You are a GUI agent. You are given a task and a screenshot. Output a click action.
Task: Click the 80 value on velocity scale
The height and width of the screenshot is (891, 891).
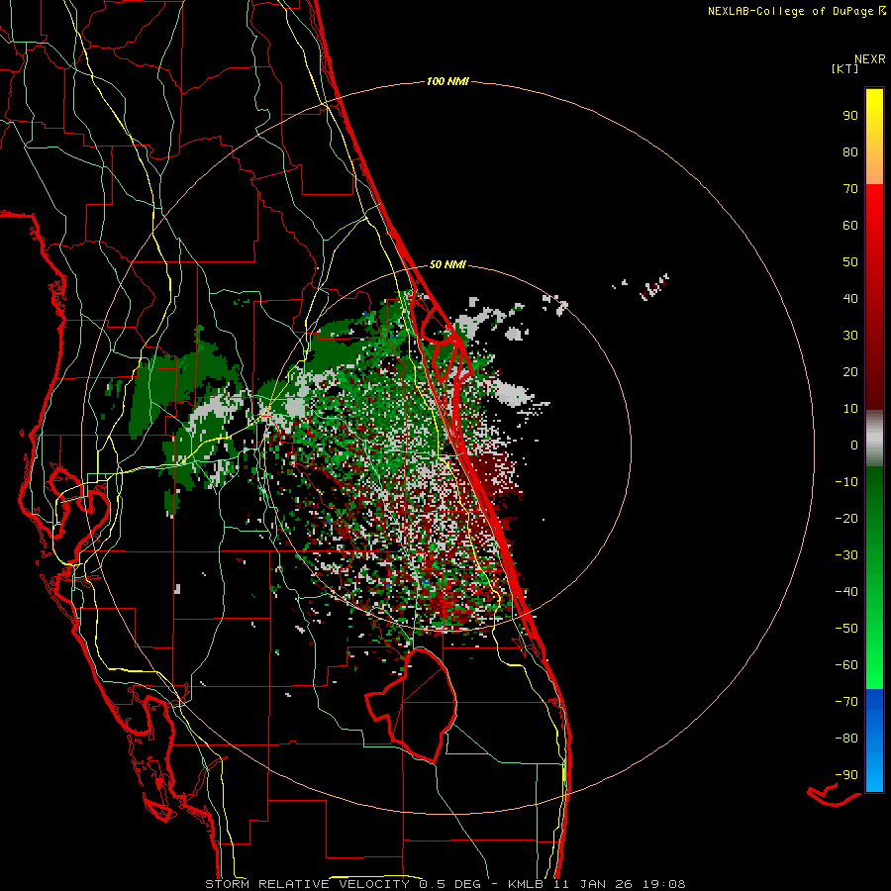(x=850, y=152)
